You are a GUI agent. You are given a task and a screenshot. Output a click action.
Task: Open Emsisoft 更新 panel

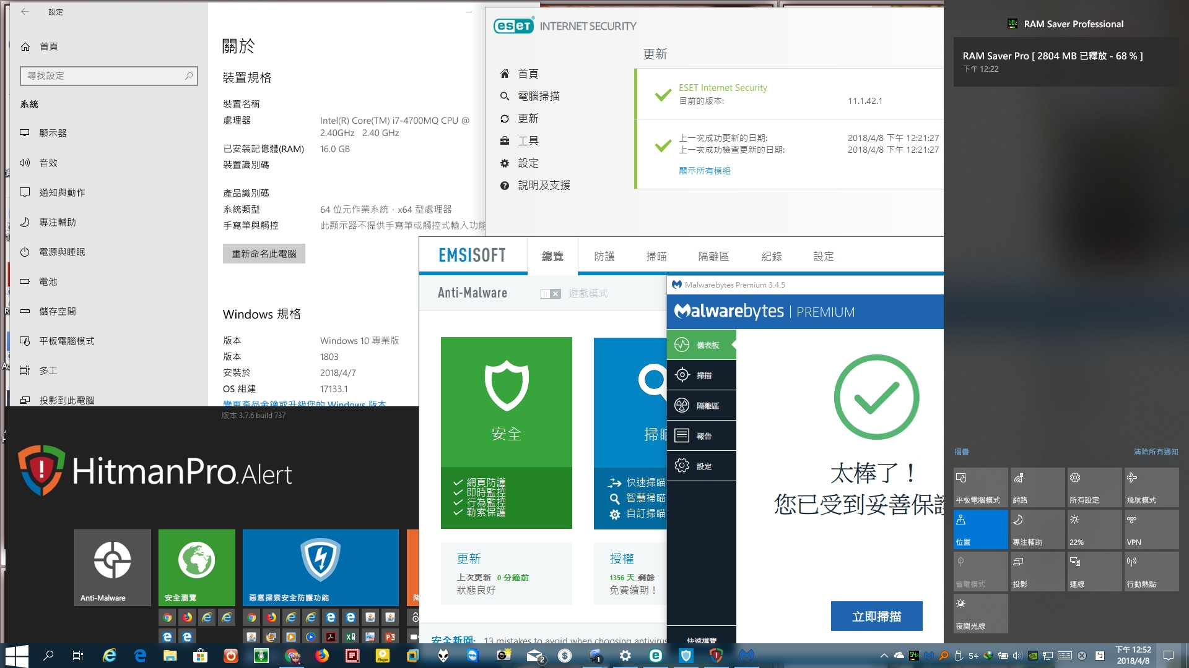click(x=506, y=573)
